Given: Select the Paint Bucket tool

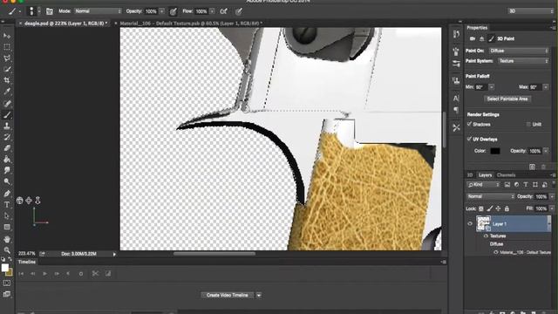Looking at the screenshot, I should [x=7, y=159].
